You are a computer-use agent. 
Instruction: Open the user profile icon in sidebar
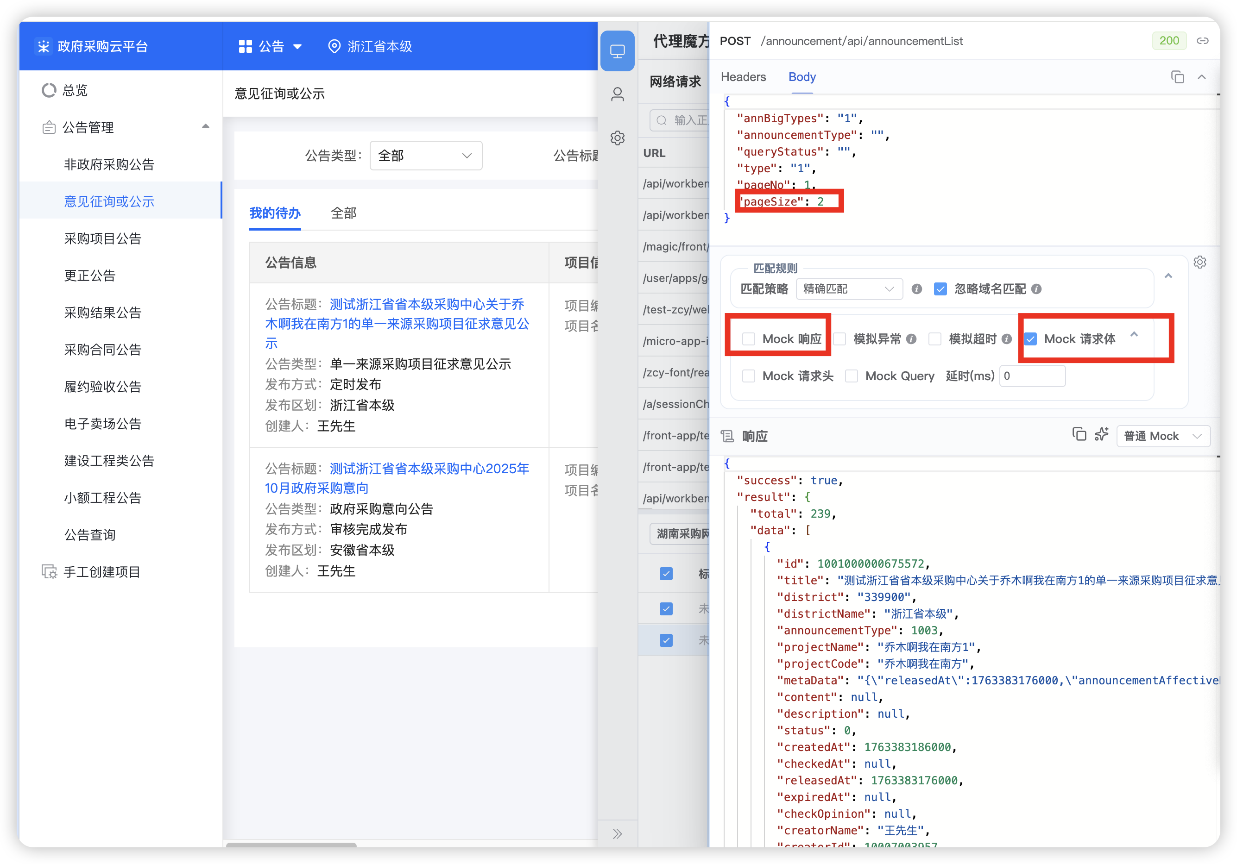point(618,95)
